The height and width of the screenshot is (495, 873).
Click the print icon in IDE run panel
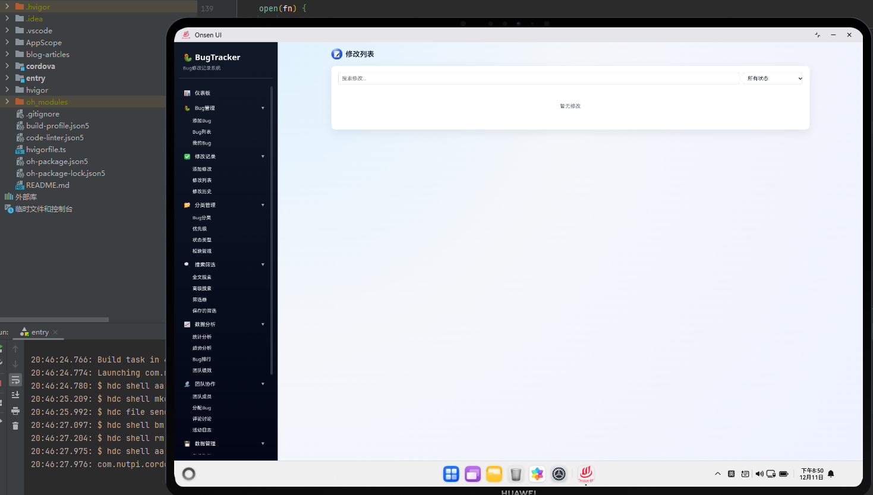15,411
